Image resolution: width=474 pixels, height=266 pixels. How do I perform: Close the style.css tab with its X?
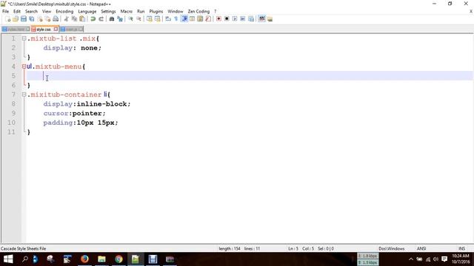pyautogui.click(x=56, y=30)
